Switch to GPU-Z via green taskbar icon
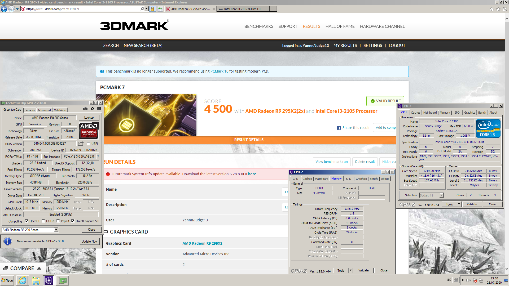 tap(63, 280)
